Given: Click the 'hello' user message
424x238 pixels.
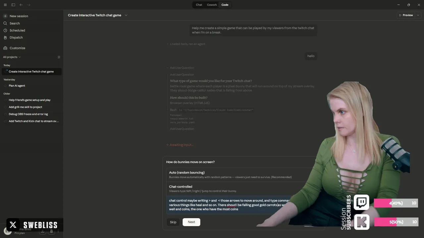Looking at the screenshot, I should click(x=311, y=56).
